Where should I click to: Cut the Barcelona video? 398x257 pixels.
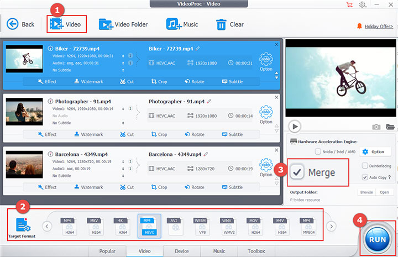coord(127,187)
